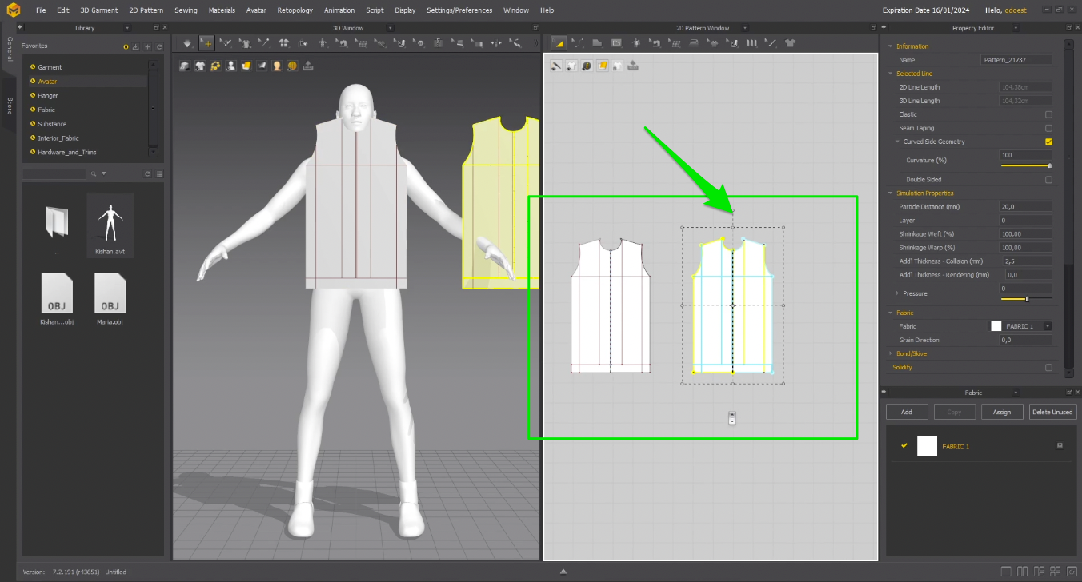Select the Kishan.avt avatar thumbnail
Viewport: 1082px width, 582px height.
click(110, 225)
